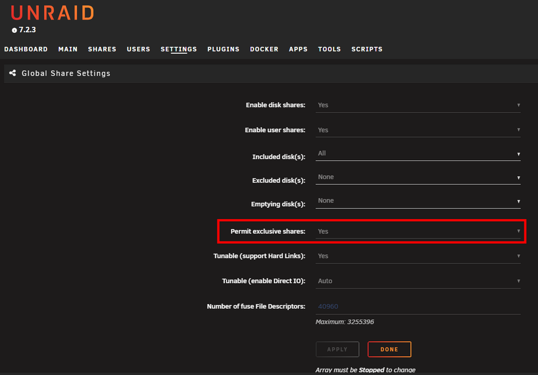538x375 pixels.
Task: Click the 'Tunable (support Hard Links):' label
Action: point(259,256)
